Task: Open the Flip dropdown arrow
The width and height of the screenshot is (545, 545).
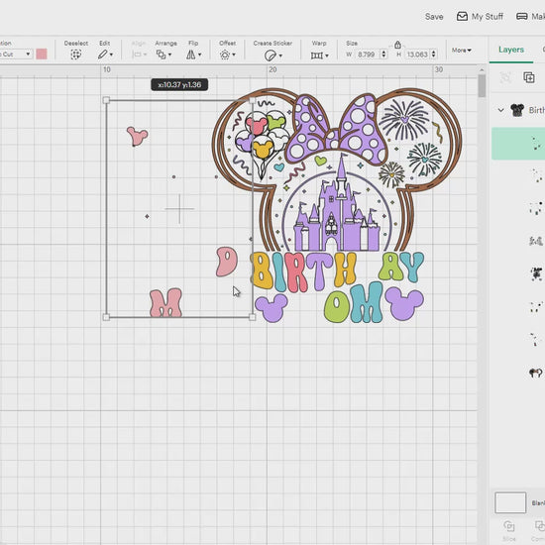Action: [199, 54]
